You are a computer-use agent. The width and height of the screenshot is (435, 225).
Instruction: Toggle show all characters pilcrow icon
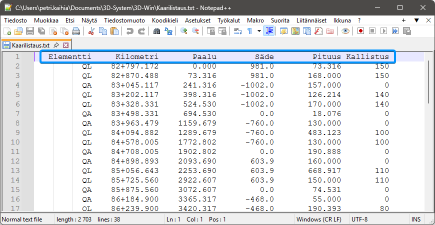(x=249, y=31)
